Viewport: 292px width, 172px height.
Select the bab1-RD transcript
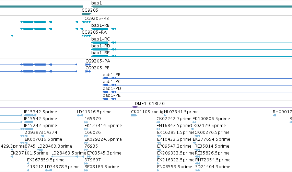(x=101, y=46)
